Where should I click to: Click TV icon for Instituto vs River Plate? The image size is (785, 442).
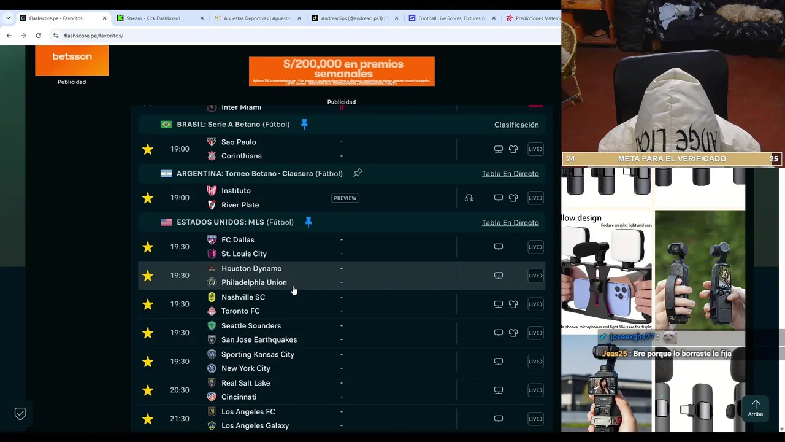click(x=499, y=198)
